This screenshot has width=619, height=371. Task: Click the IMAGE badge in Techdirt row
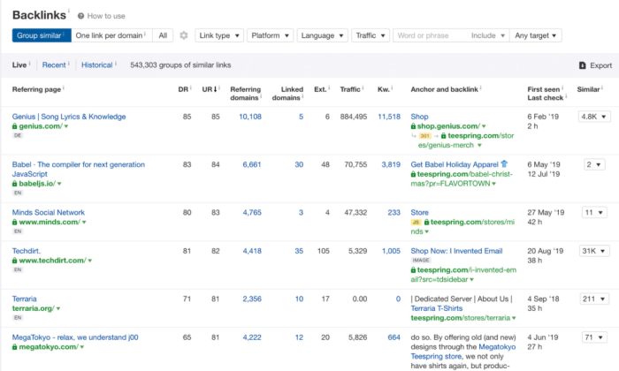421,261
